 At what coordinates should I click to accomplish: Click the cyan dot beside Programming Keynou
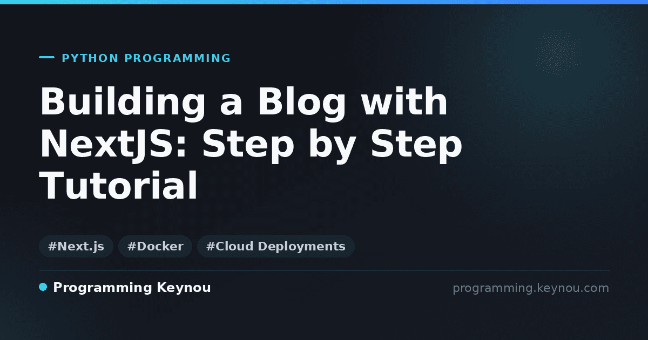[x=43, y=287]
